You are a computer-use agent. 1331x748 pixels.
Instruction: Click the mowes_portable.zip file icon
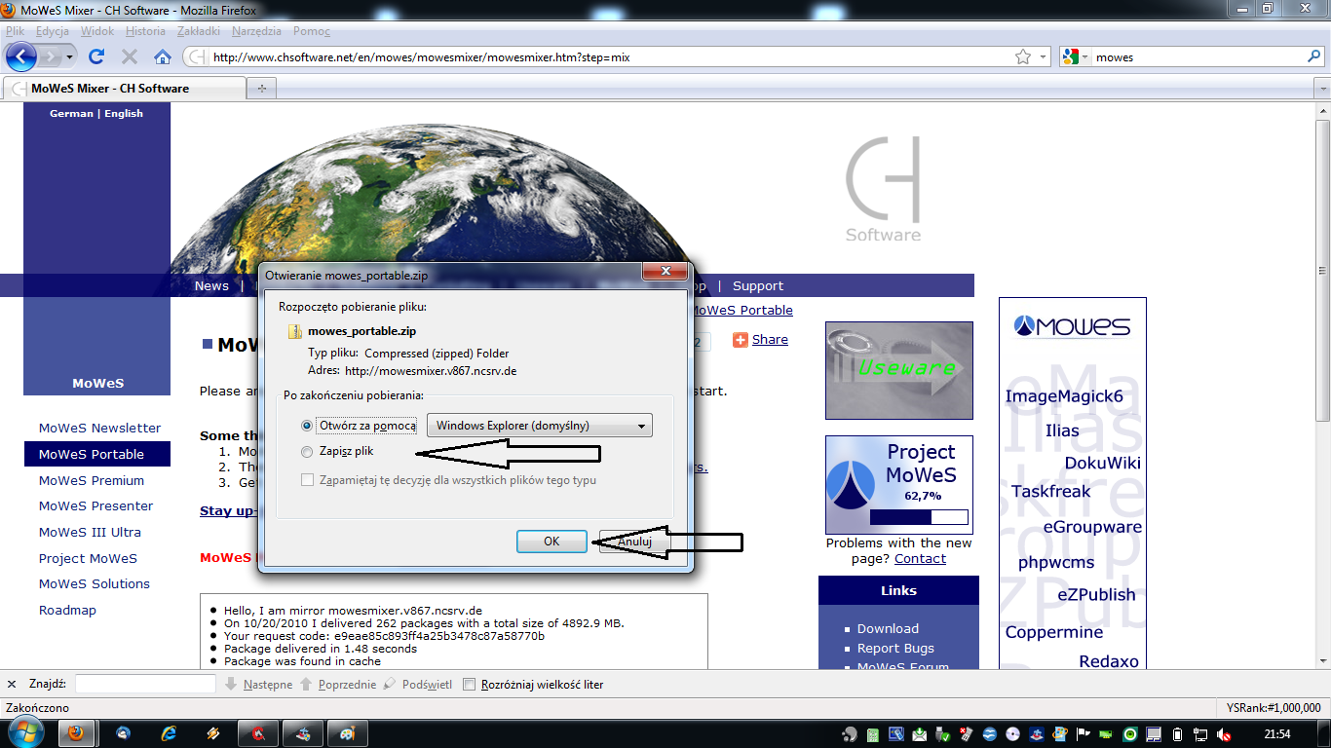pos(295,331)
